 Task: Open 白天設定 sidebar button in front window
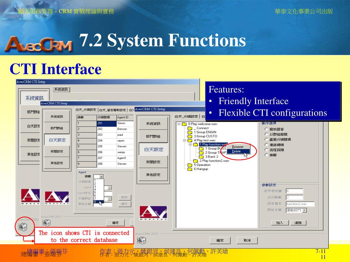153,149
